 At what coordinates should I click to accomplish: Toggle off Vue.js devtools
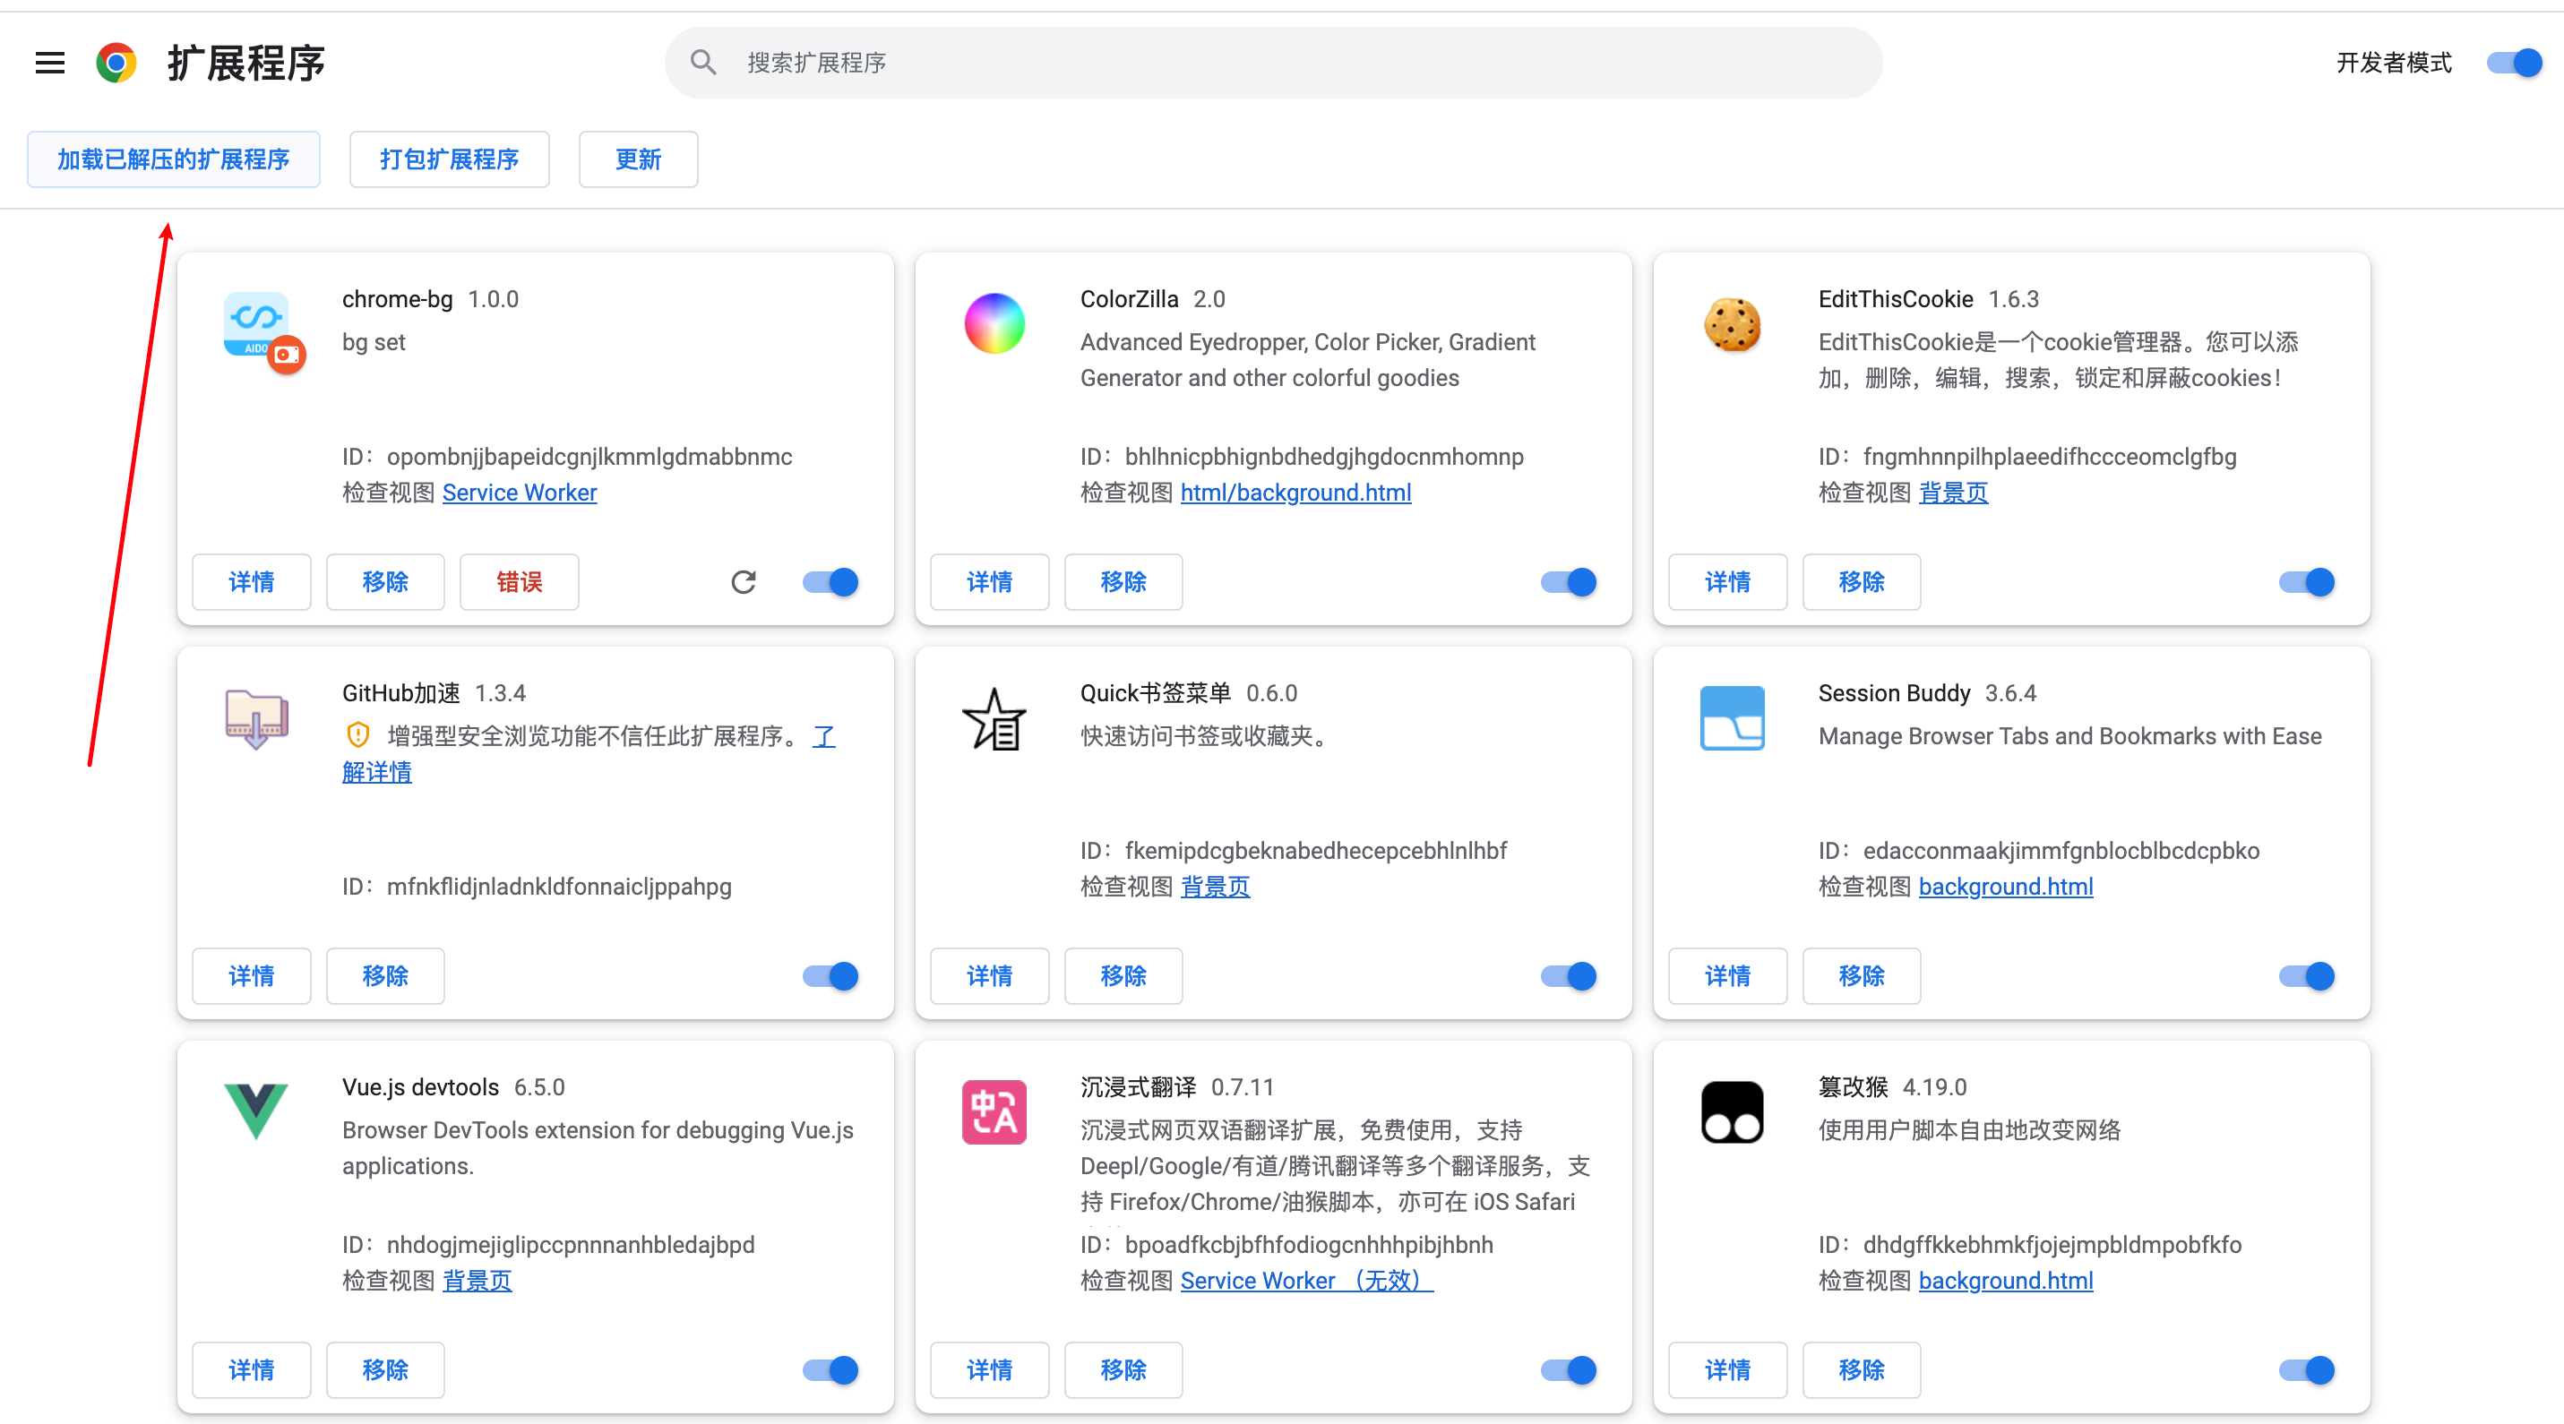point(830,1370)
